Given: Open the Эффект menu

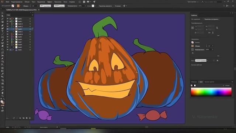Looking at the screenshot, I should (49, 2).
